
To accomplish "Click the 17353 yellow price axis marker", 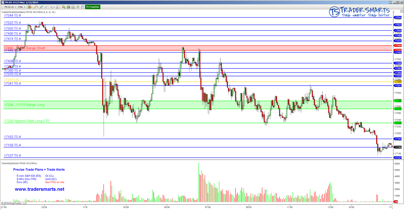I will click(x=398, y=82).
